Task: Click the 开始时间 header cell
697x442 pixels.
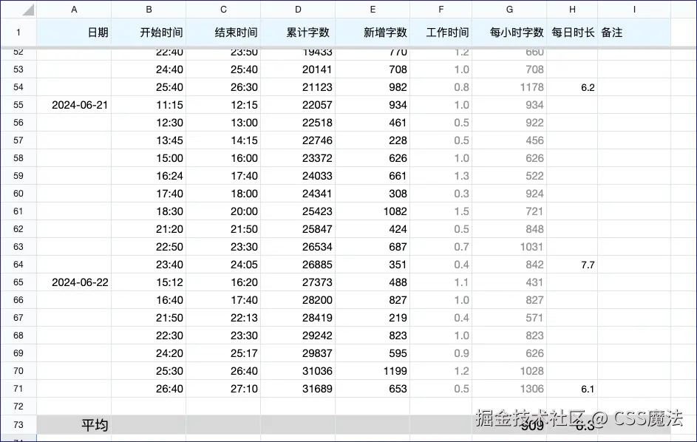Action: (x=149, y=33)
